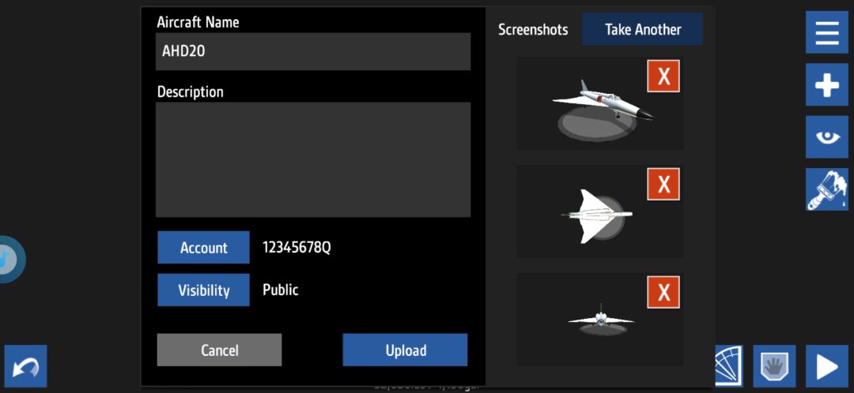Image resolution: width=854 pixels, height=393 pixels.
Task: Open the add parts plus icon
Action: click(x=827, y=84)
